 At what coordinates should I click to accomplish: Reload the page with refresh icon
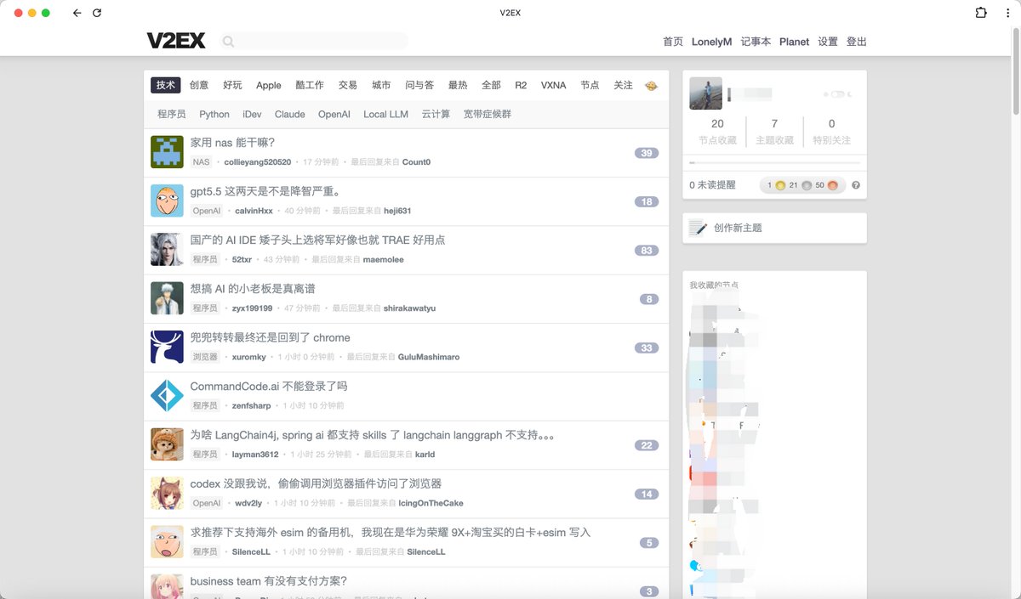coord(97,13)
